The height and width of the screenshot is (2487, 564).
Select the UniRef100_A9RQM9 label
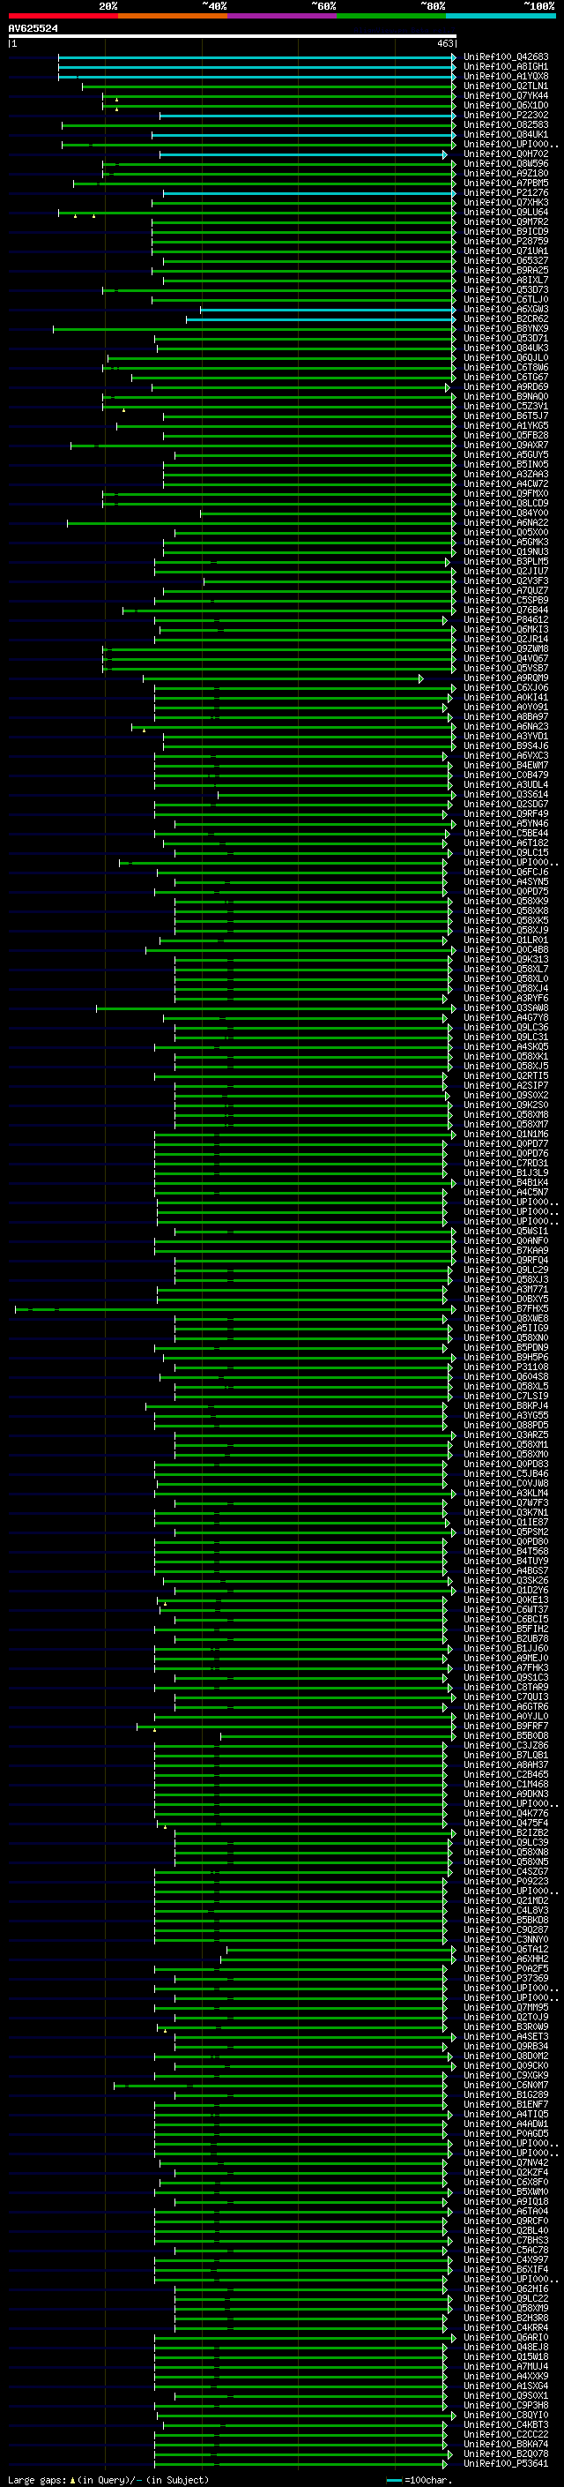point(506,678)
